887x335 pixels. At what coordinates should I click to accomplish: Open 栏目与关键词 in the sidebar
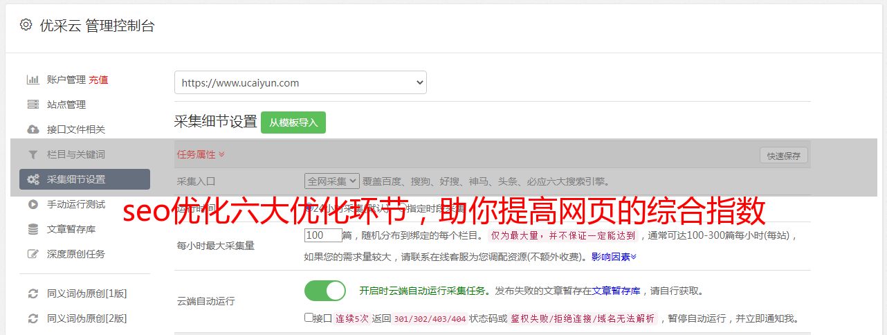click(x=76, y=154)
